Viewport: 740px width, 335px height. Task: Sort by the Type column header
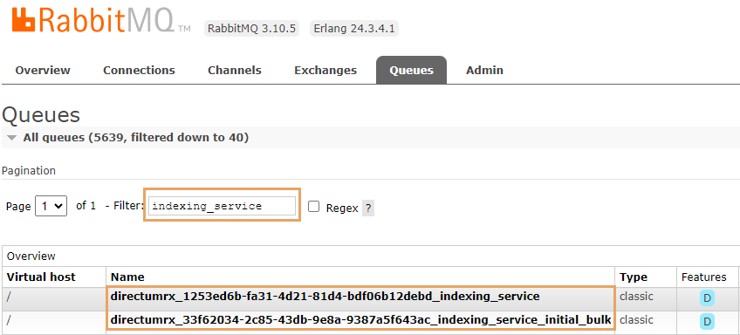point(634,277)
